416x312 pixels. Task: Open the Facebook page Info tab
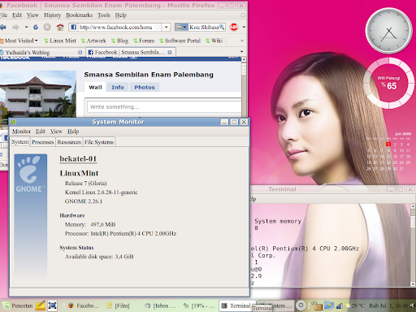pyautogui.click(x=118, y=87)
